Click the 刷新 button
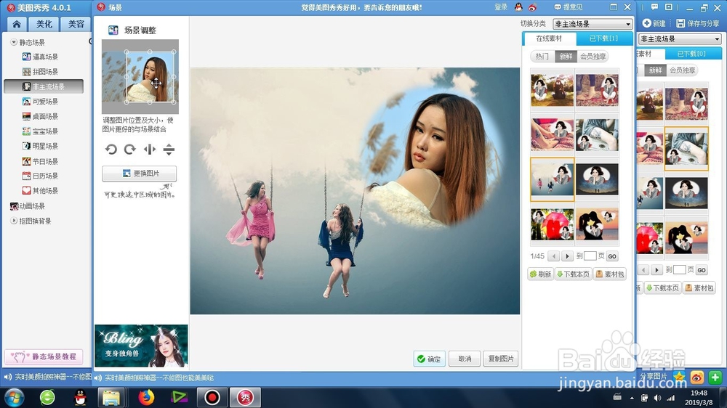Image resolution: width=727 pixels, height=408 pixels. [541, 274]
